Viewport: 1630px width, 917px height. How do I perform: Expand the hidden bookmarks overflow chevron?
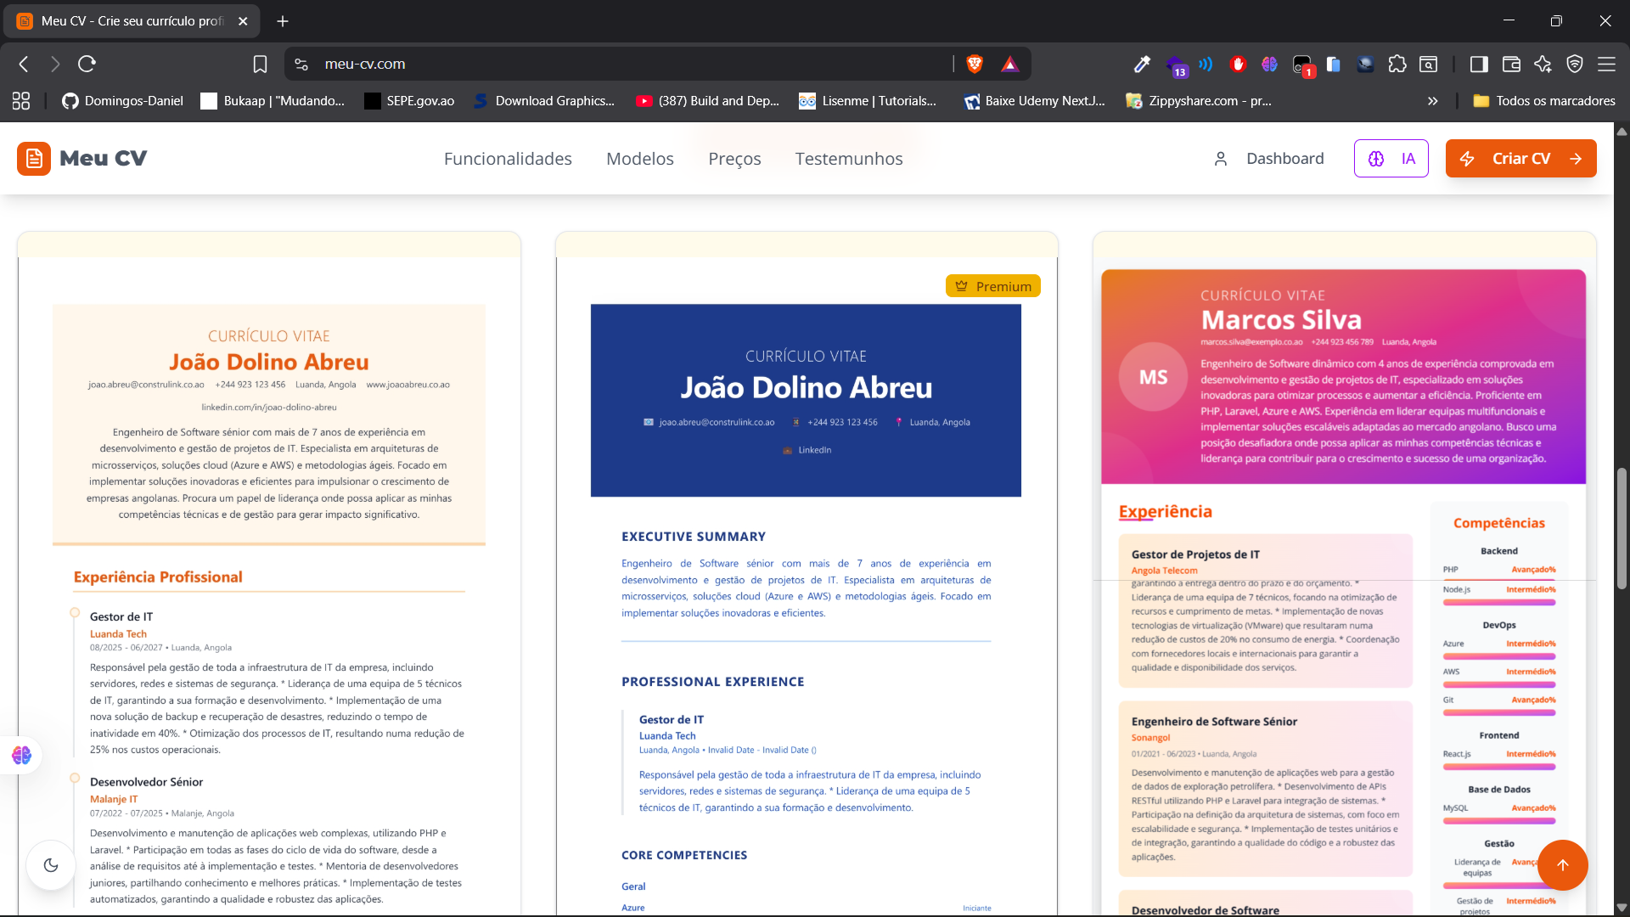(1433, 101)
